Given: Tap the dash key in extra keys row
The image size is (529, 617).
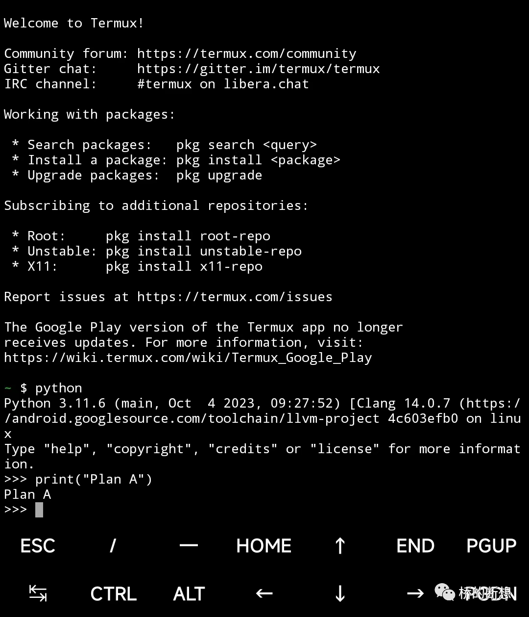Looking at the screenshot, I should click(189, 546).
